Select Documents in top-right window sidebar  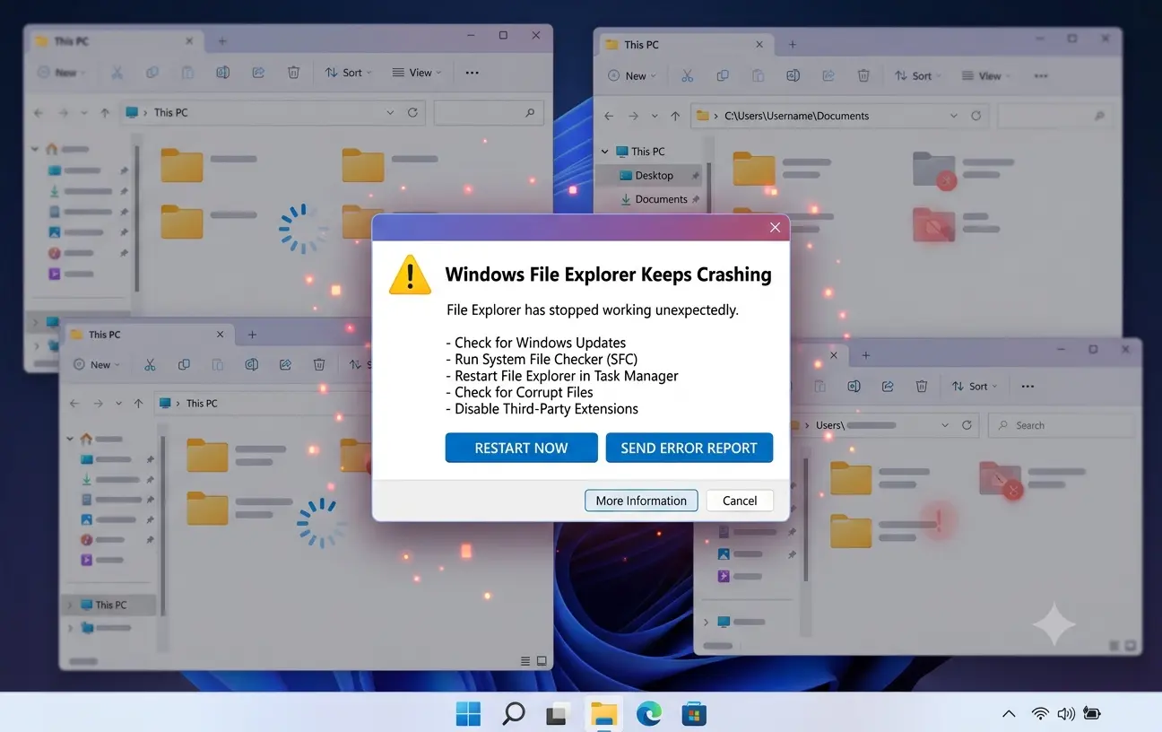click(655, 199)
